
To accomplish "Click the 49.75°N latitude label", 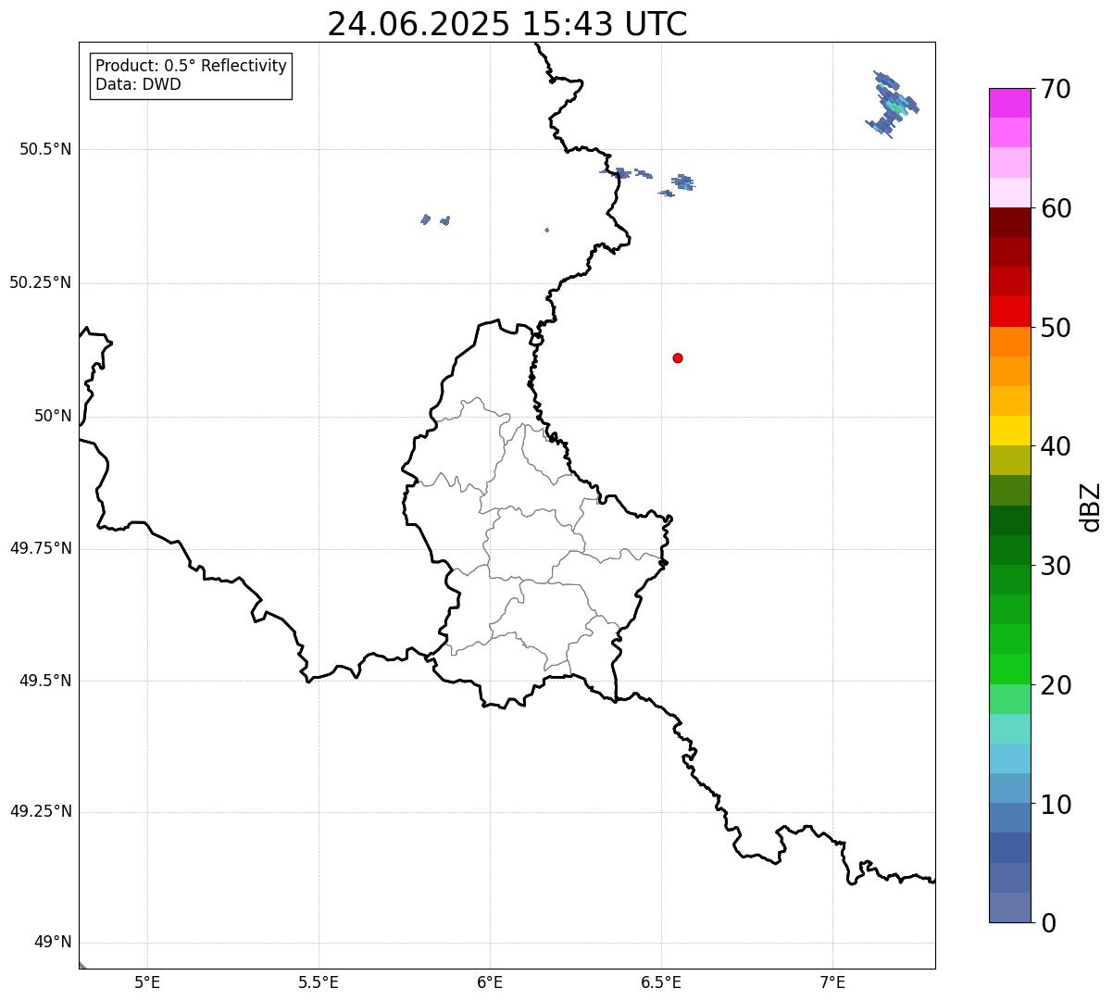I will pyautogui.click(x=40, y=548).
